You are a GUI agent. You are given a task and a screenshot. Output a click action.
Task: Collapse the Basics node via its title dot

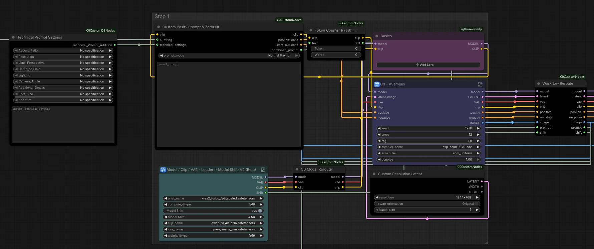click(377, 36)
